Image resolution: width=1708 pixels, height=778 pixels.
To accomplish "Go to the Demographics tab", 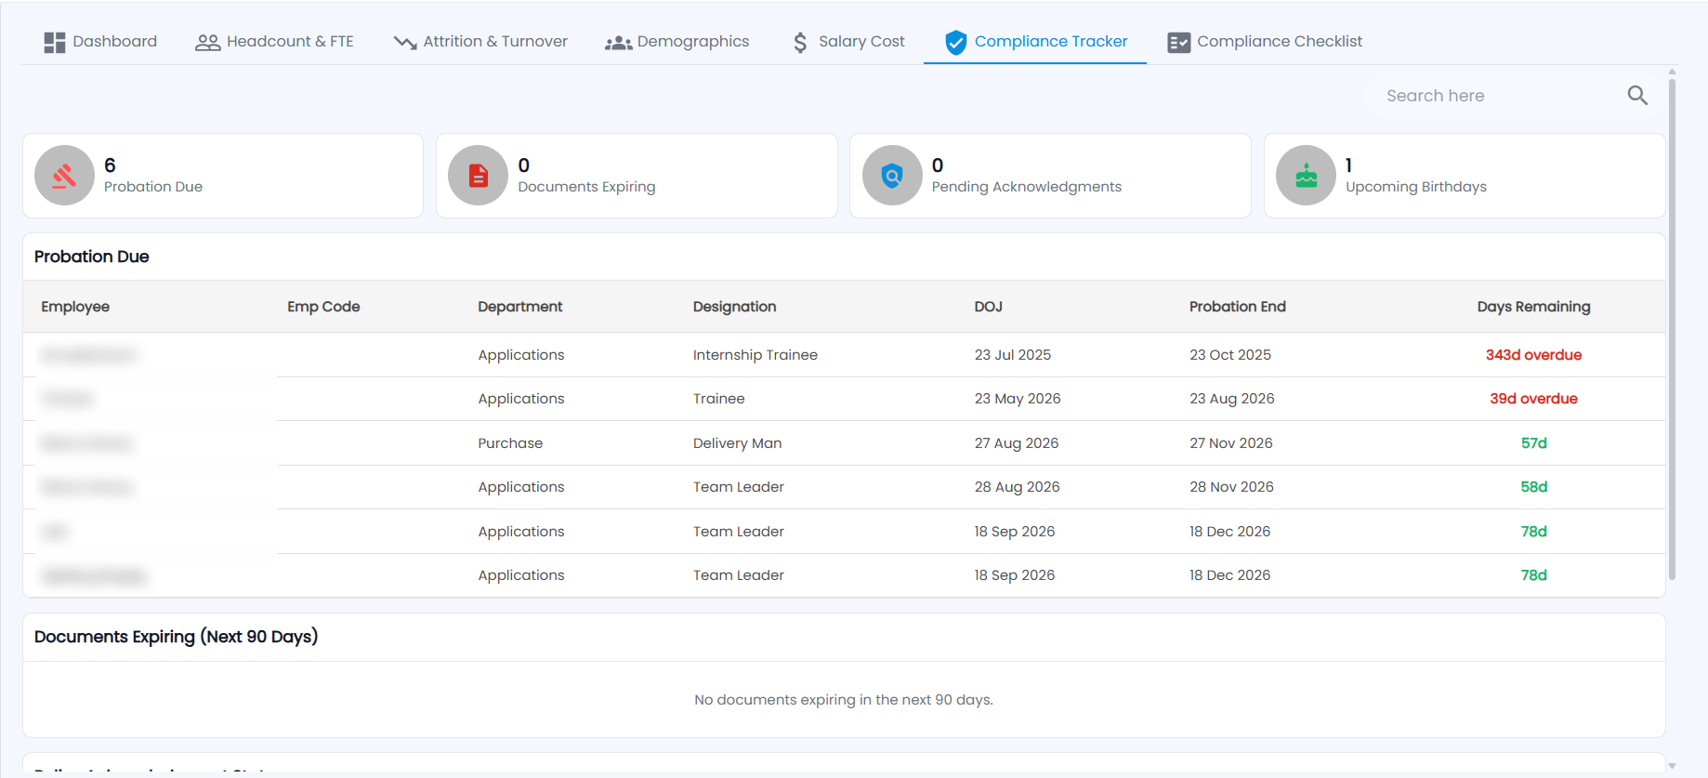I will [677, 42].
